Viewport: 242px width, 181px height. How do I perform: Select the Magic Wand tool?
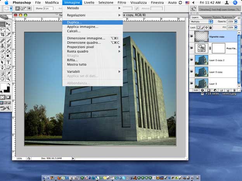pyautogui.click(x=8, y=29)
